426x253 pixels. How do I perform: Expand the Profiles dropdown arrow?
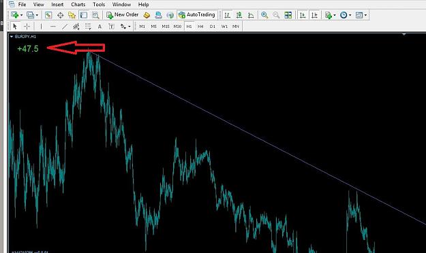pyautogui.click(x=37, y=15)
